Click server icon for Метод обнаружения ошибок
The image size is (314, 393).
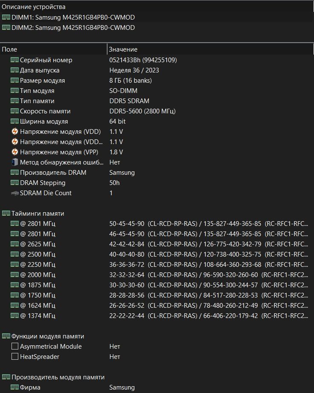(x=15, y=162)
